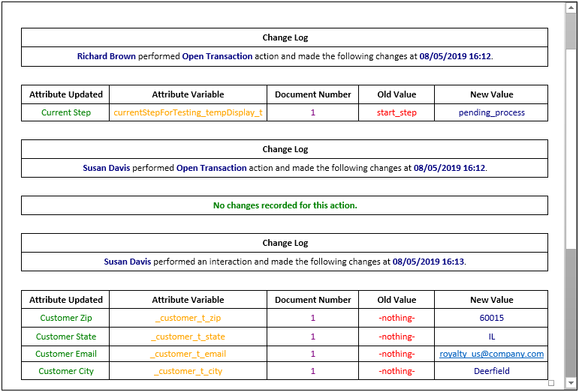Image resolution: width=579 pixels, height=392 pixels.
Task: Select the currentStepForTesting_tempDisplay_t variable text
Action: (x=188, y=112)
